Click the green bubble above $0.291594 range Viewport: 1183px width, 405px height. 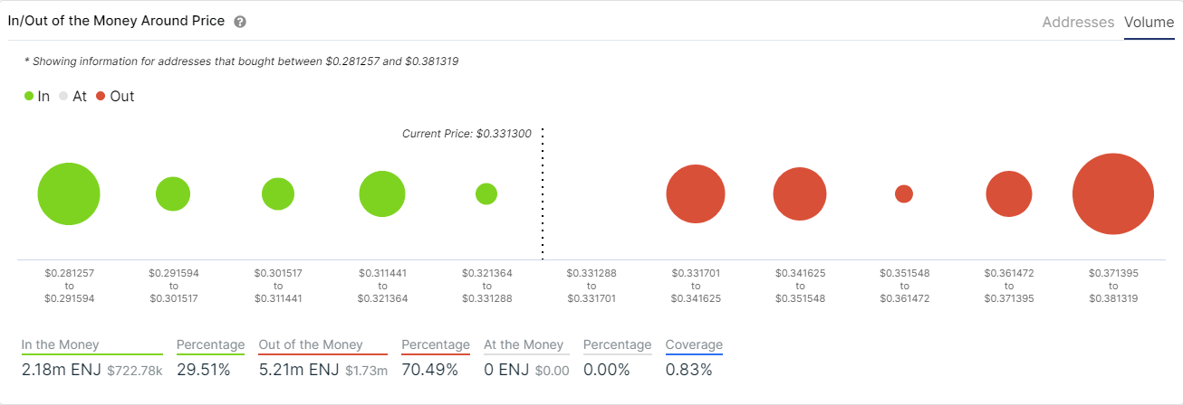coord(173,193)
